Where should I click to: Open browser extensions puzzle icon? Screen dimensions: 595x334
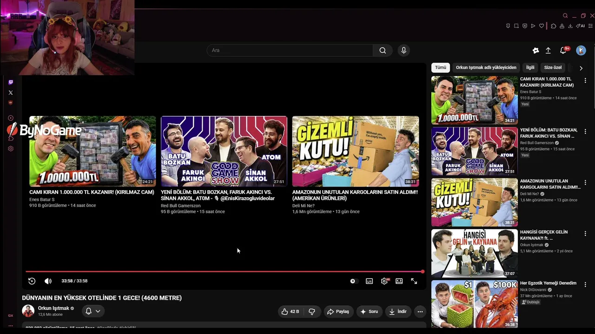554,26
